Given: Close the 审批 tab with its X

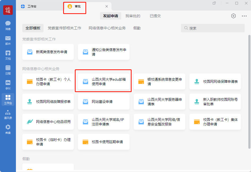Looking at the screenshot, I should (x=107, y=6).
